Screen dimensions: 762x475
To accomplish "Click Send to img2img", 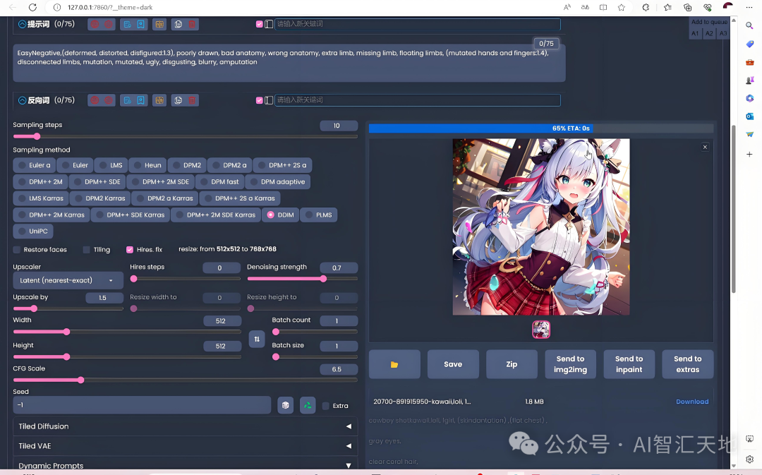I will (x=571, y=364).
